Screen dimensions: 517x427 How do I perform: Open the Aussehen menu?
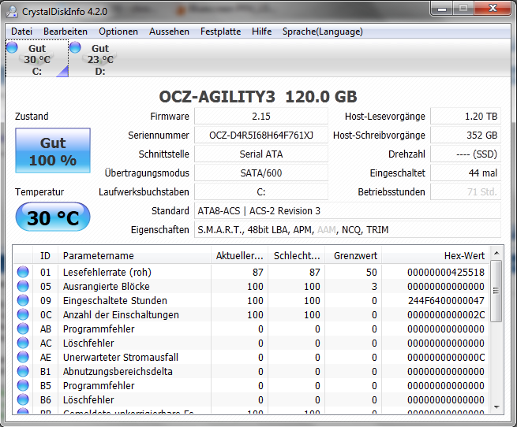pos(169,32)
